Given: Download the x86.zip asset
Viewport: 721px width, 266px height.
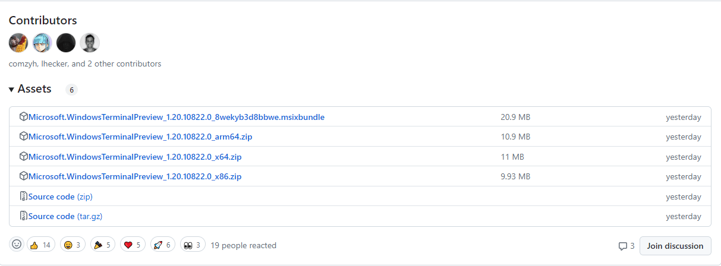Looking at the screenshot, I should pos(134,176).
